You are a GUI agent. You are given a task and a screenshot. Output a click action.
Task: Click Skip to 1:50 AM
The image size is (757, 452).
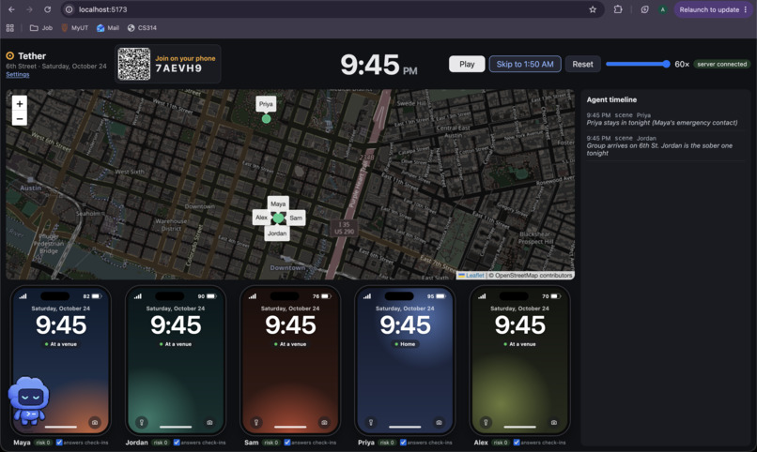click(x=525, y=64)
